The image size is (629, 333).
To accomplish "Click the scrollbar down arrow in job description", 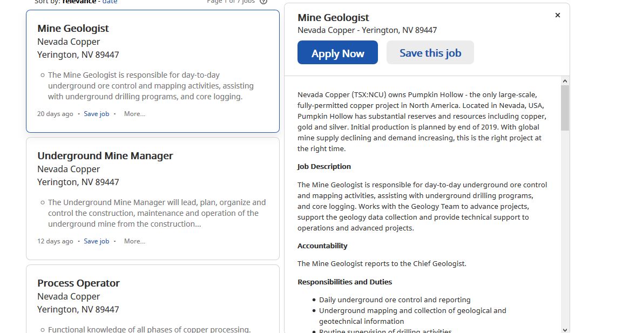I will coord(565,330).
